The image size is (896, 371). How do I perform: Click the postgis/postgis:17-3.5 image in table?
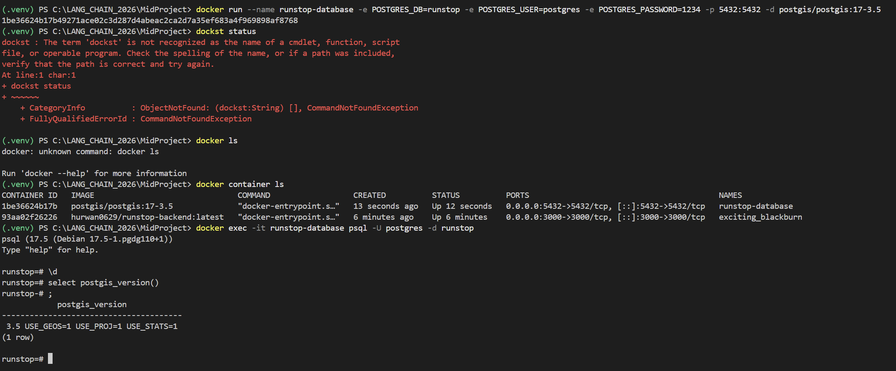122,206
